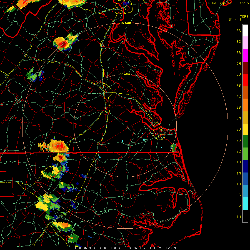The width and height of the screenshot is (250, 250).
Task: Click the yellow legend swatch
Action: [x=245, y=129]
